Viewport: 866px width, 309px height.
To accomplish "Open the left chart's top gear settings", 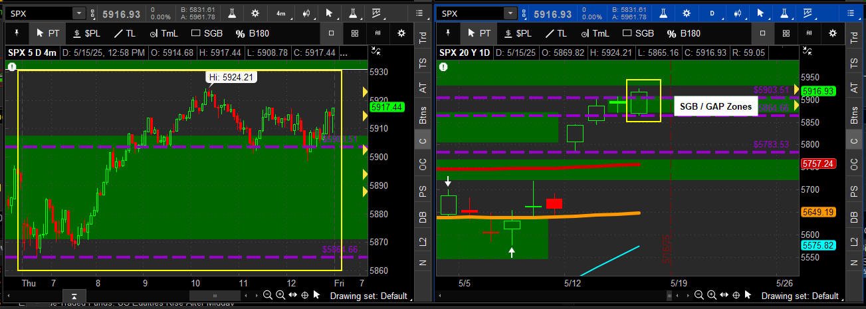I will pos(255,13).
